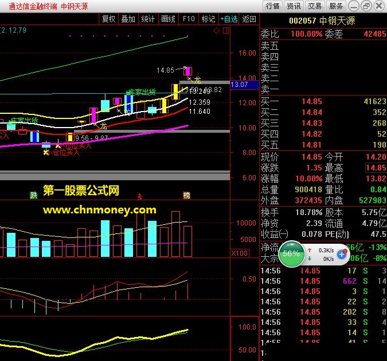Click the red $ marker on chart
Image resolution: width=387 pixels, height=361 pixels.
click(140, 196)
